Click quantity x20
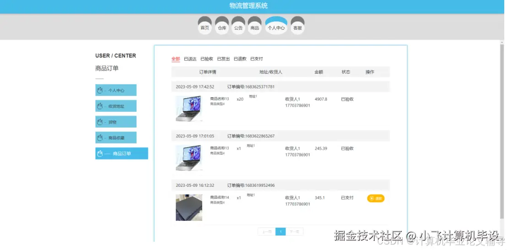The height and width of the screenshot is (250, 507). (x=240, y=99)
